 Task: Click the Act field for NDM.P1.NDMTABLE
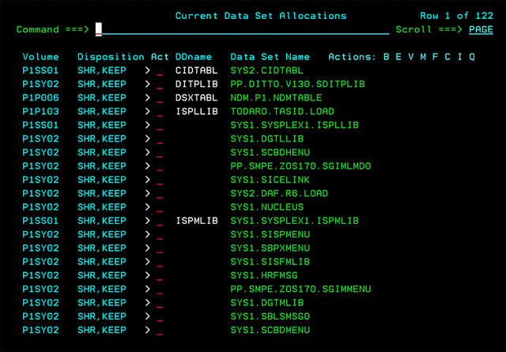click(160, 98)
